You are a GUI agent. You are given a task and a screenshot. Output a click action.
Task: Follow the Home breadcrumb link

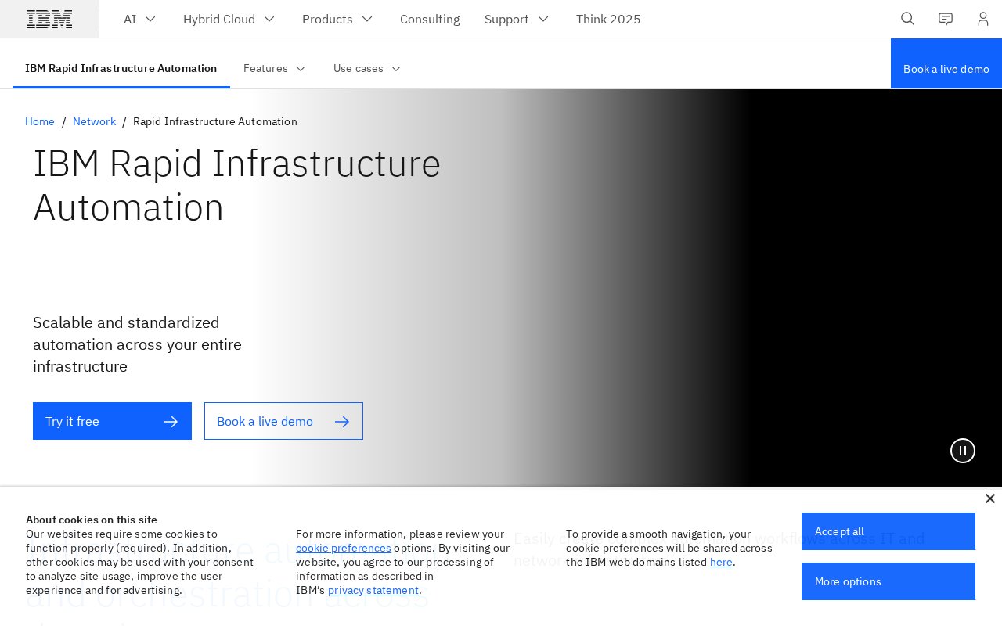(x=40, y=121)
